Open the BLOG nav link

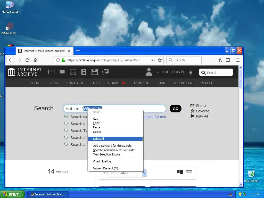pos(54,83)
